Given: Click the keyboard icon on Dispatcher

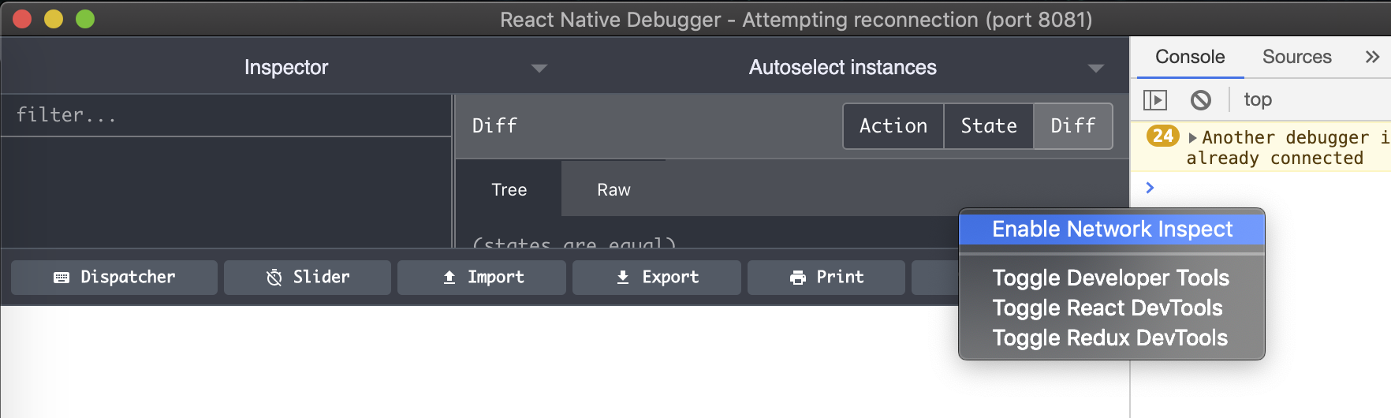Looking at the screenshot, I should click(x=62, y=278).
